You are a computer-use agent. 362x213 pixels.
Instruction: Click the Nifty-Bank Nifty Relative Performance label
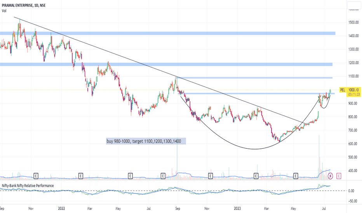[28, 186]
